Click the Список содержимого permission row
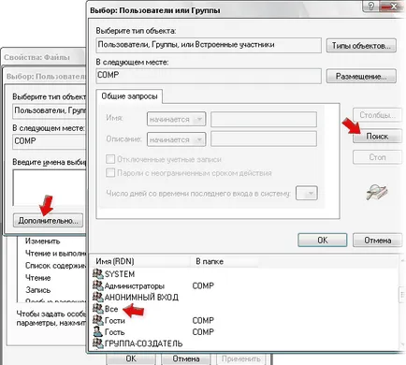Screen dimensions: 406x365 (x=55, y=266)
